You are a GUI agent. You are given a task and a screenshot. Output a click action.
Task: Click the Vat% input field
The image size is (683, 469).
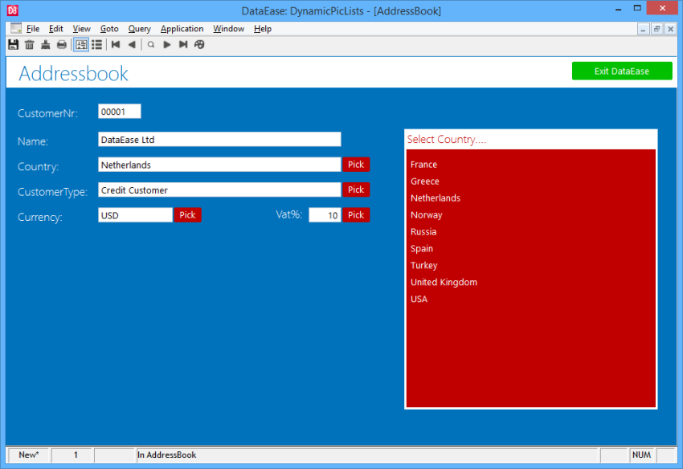coord(325,215)
